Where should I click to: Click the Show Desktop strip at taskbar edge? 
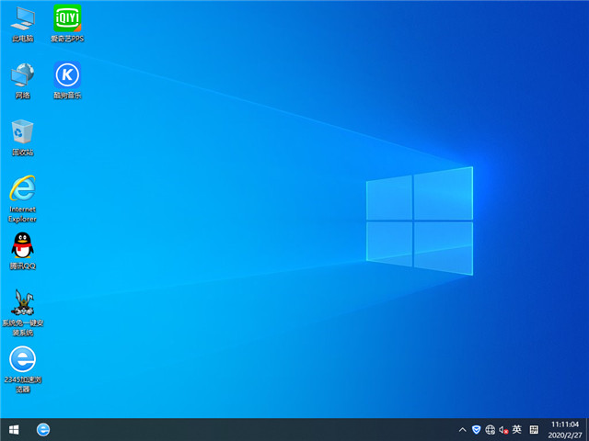point(587,429)
